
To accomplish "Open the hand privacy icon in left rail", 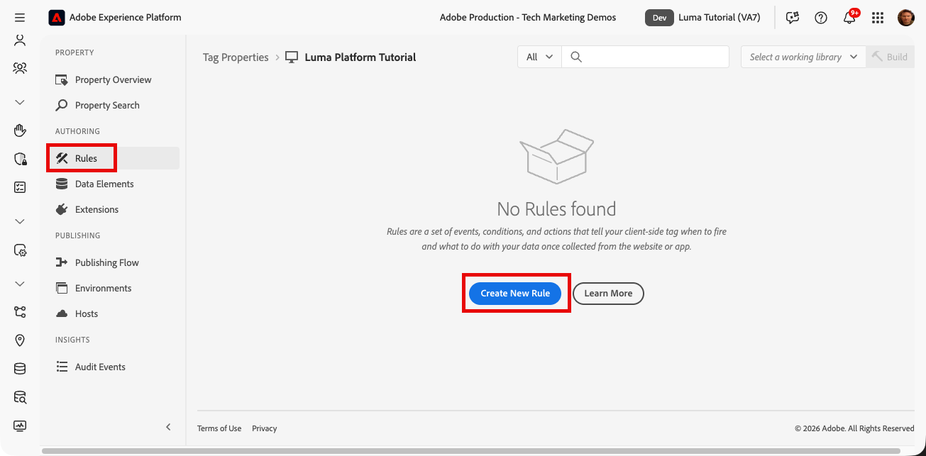I will [x=20, y=130].
